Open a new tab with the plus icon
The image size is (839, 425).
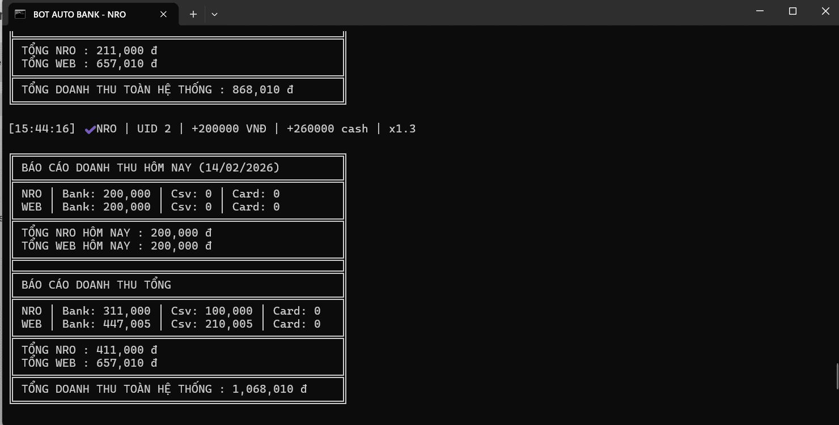tap(193, 14)
